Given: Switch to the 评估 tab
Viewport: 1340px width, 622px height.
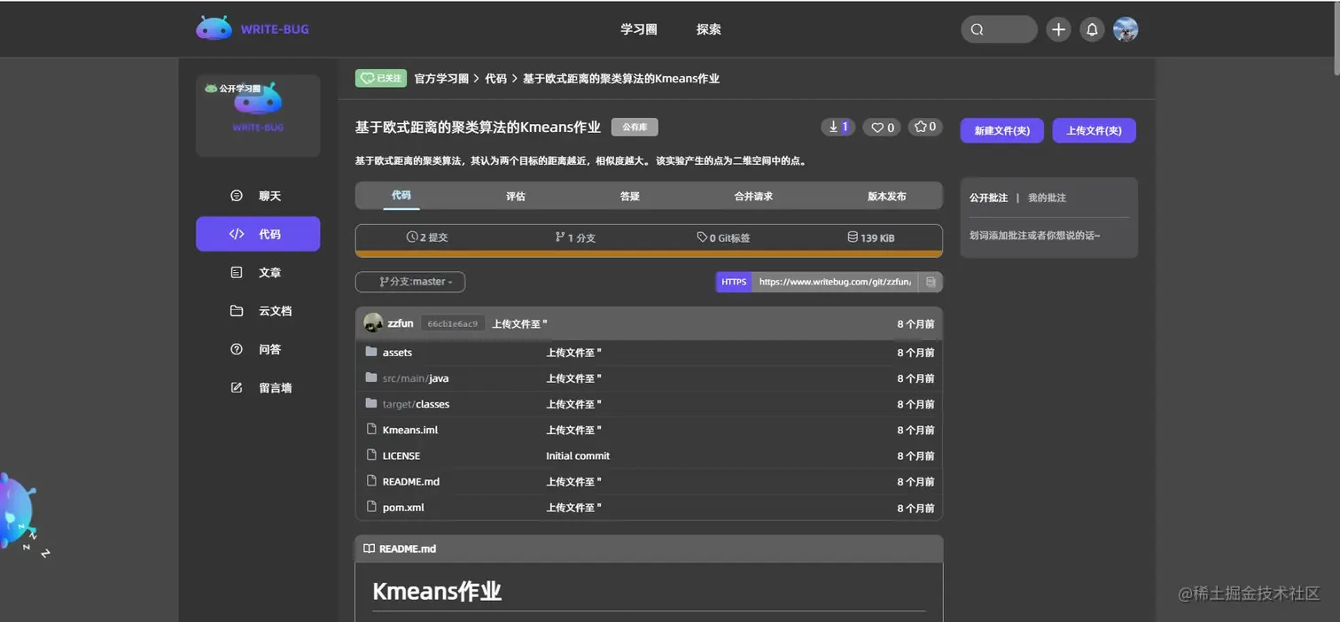Looking at the screenshot, I should [516, 196].
